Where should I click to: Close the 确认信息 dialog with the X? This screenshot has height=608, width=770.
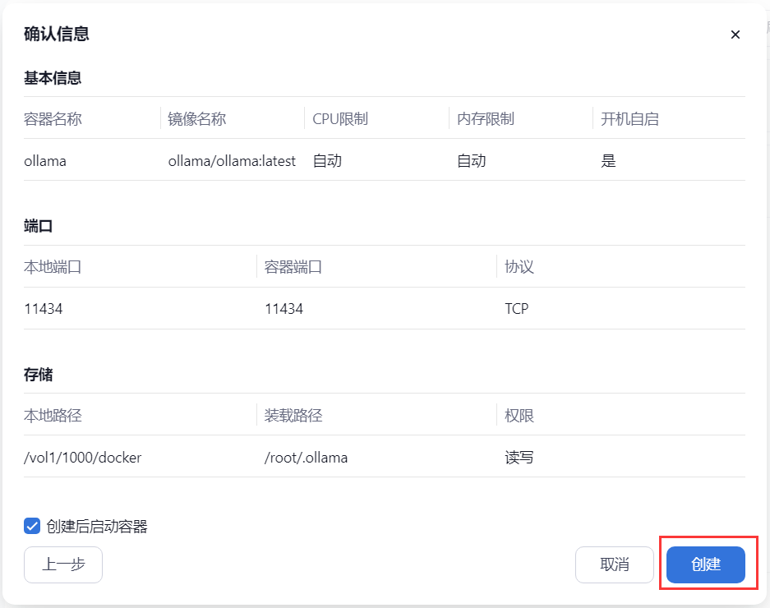(735, 35)
